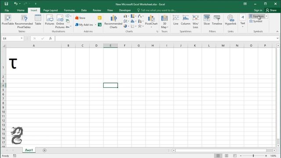Image resolution: width=281 pixels, height=158 pixels.
Task: Insert an Equation
Action: click(256, 16)
